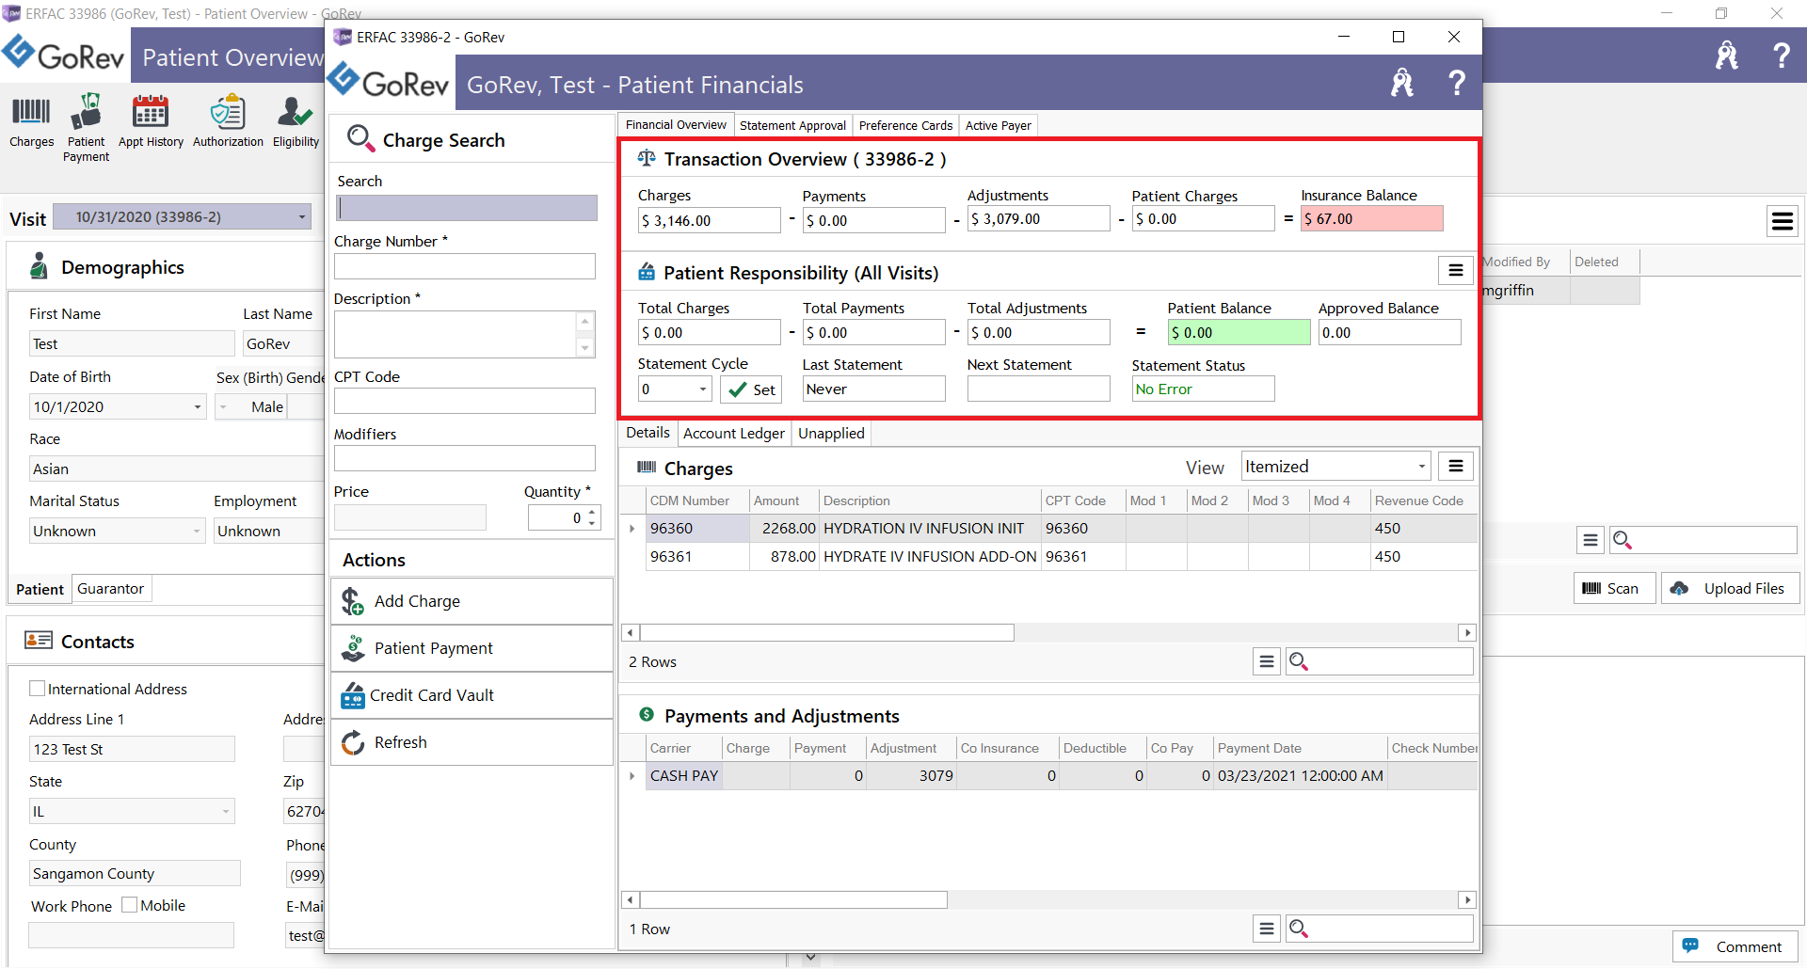Screen dimensions: 1807x969
Task: Open Eligibility icon in Patient Overview toolbar
Action: (x=296, y=112)
